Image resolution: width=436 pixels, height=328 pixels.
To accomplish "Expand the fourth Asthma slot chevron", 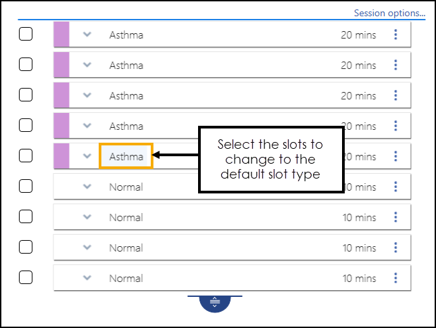I will coord(87,126).
